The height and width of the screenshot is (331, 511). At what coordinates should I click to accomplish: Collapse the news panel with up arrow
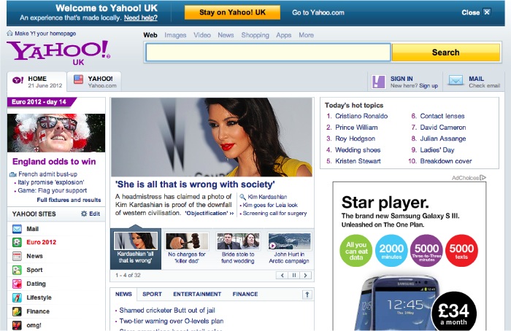(x=307, y=295)
